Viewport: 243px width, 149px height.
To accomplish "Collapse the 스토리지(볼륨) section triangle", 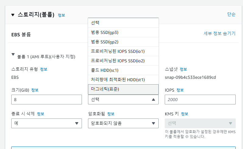I will (13, 15).
